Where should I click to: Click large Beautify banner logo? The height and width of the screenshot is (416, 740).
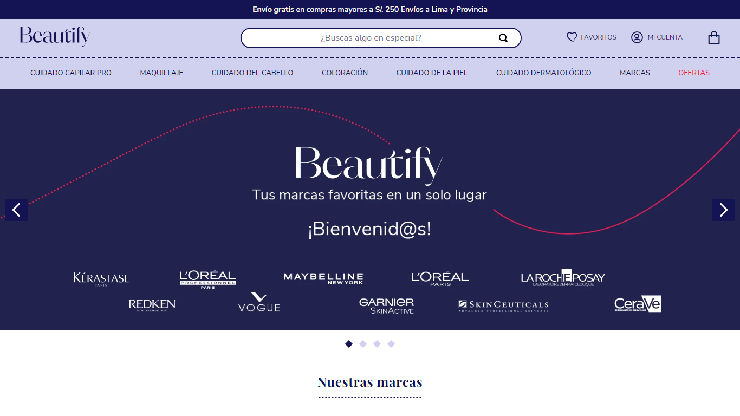click(x=369, y=165)
